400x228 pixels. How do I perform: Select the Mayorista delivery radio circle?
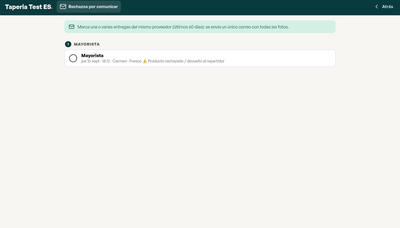[73, 58]
